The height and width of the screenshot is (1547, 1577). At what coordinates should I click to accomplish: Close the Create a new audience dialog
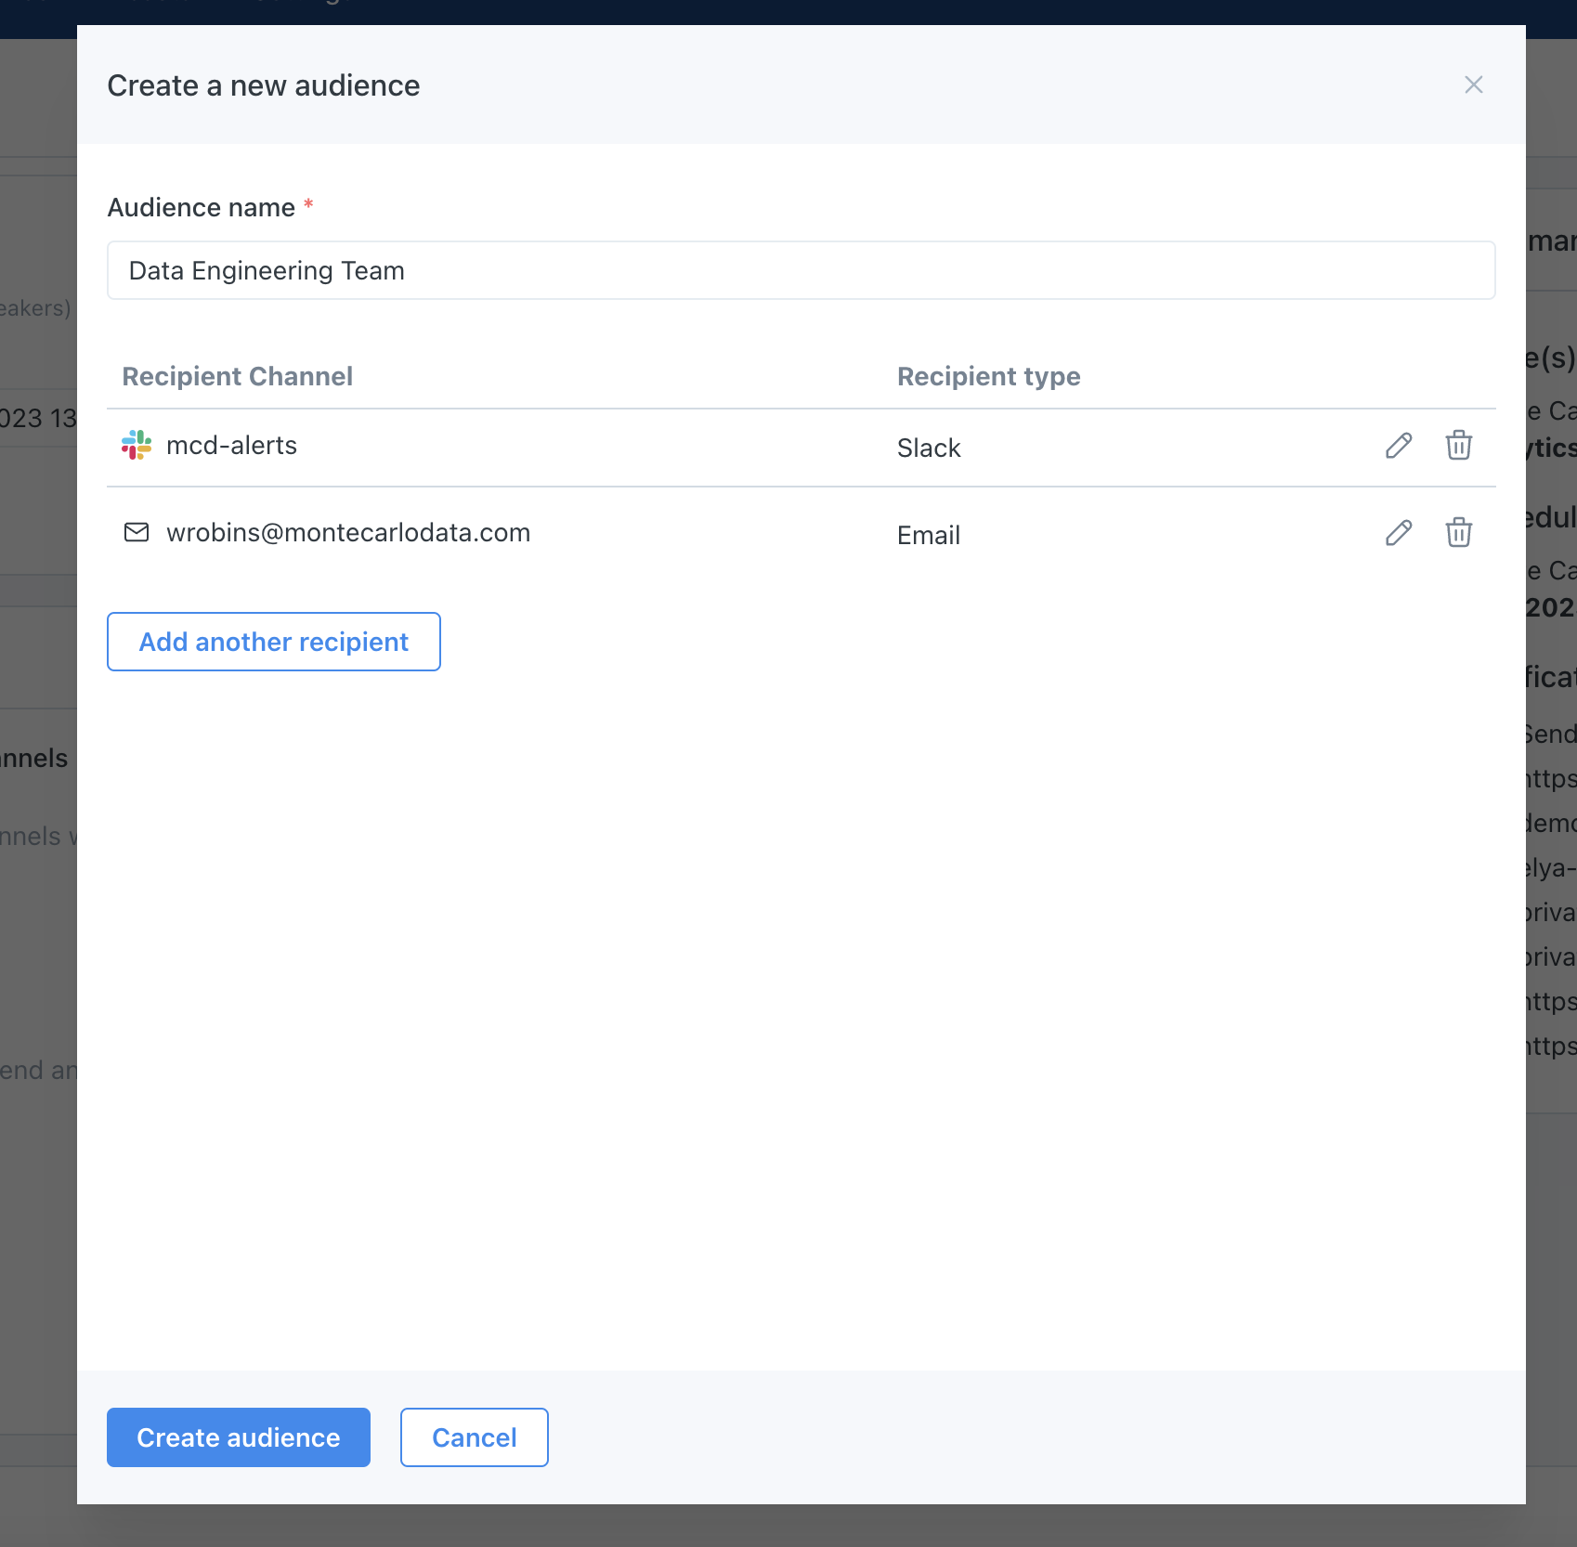(x=1474, y=84)
